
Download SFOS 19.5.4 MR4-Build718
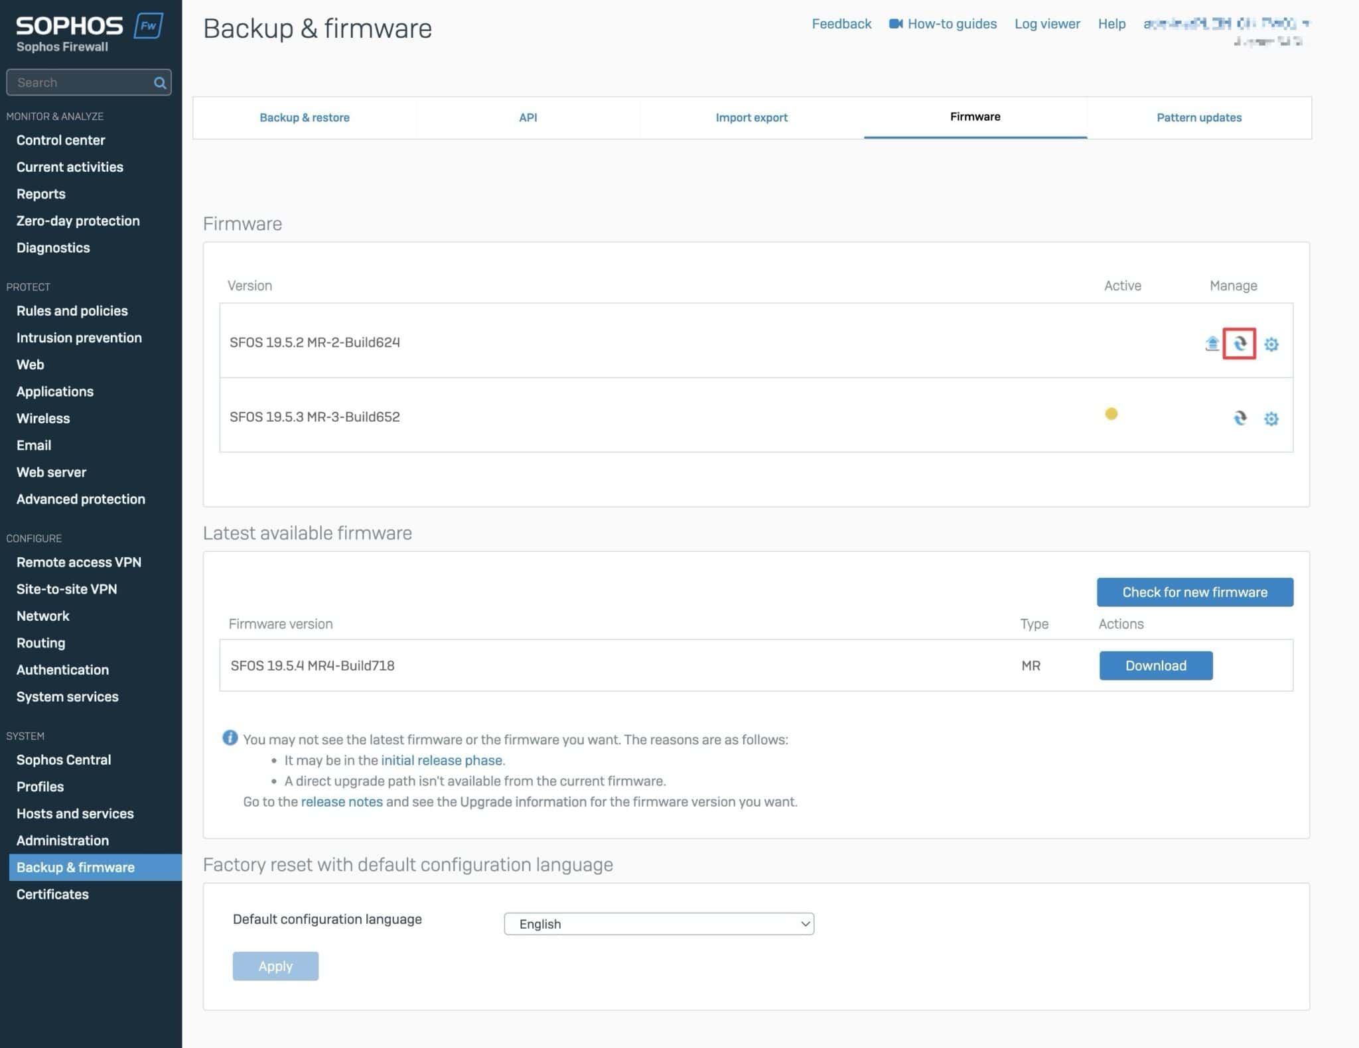(x=1155, y=665)
